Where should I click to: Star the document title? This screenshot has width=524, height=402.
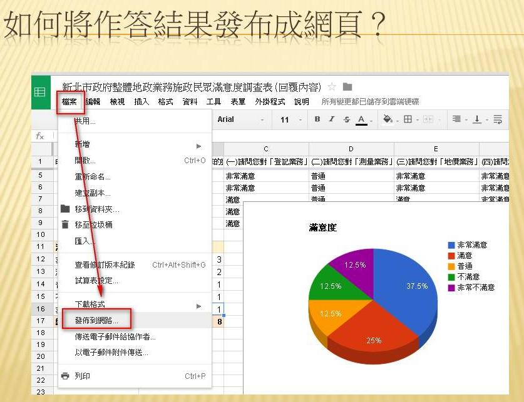pyautogui.click(x=332, y=87)
